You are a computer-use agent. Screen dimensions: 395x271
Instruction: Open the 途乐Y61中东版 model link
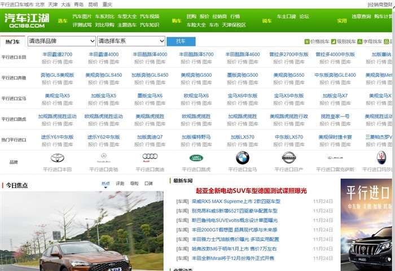(x=58, y=137)
